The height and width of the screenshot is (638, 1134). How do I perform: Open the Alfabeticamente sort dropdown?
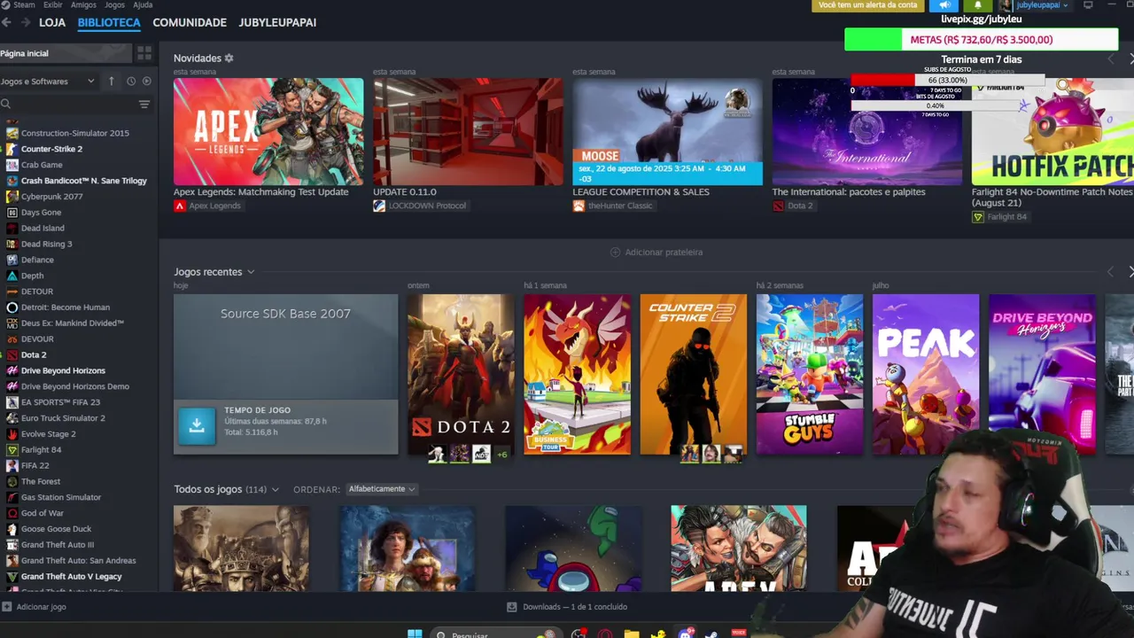(381, 489)
